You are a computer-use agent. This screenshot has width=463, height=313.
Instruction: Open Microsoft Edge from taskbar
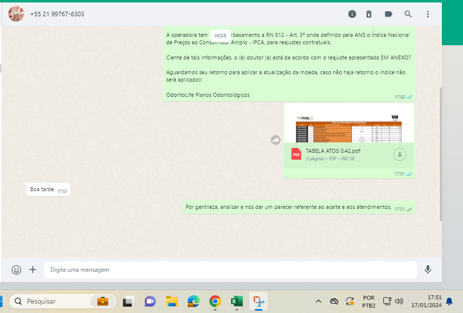click(x=194, y=301)
